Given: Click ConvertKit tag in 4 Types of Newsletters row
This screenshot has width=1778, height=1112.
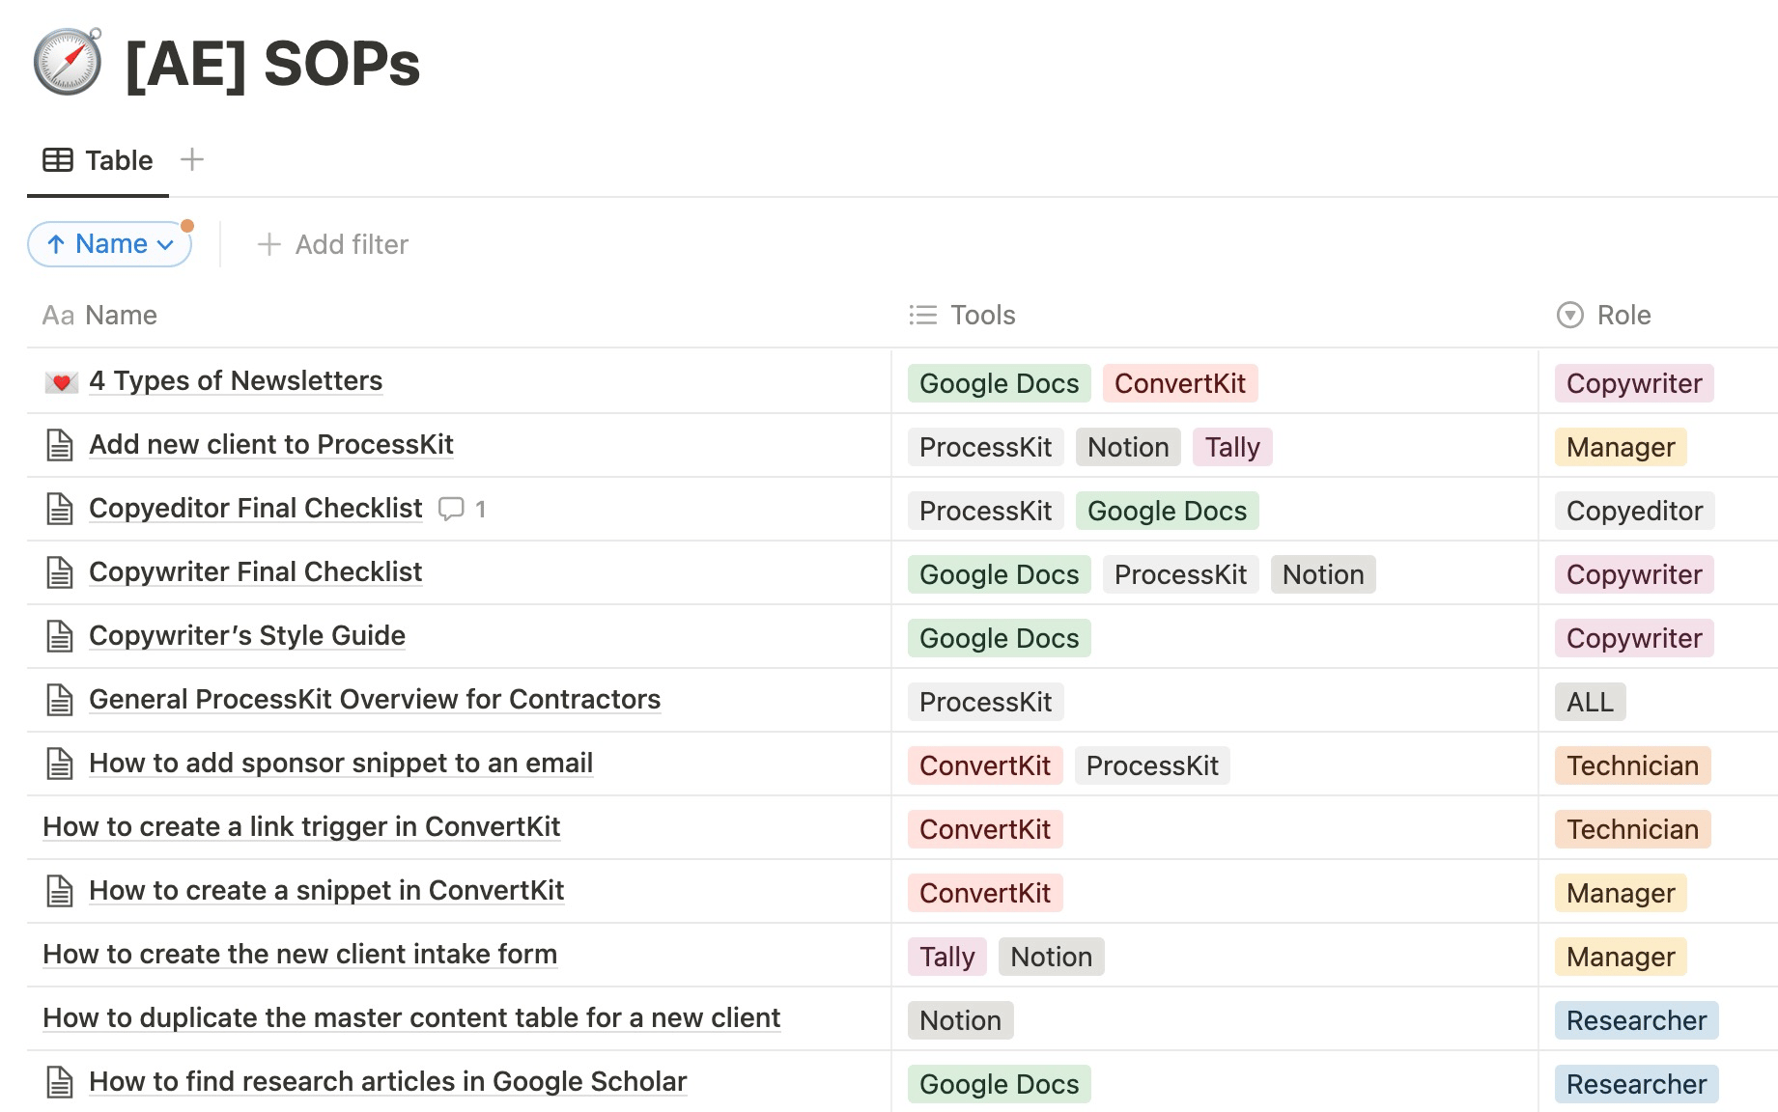Looking at the screenshot, I should (1180, 383).
